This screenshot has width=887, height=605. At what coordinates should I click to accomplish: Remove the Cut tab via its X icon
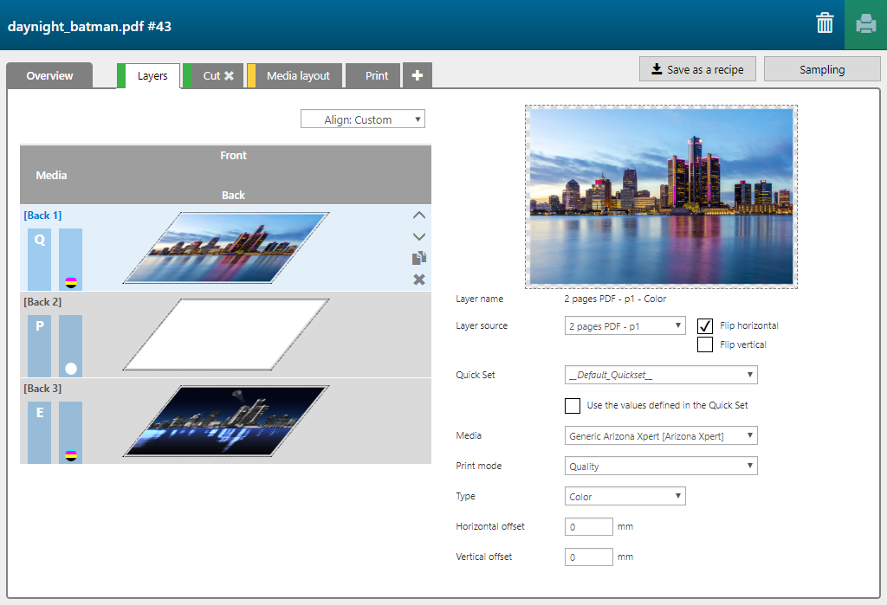coord(229,76)
